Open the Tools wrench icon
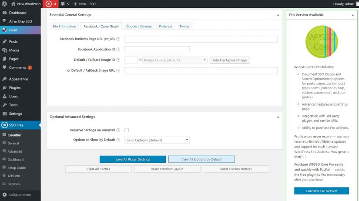 tap(4, 105)
